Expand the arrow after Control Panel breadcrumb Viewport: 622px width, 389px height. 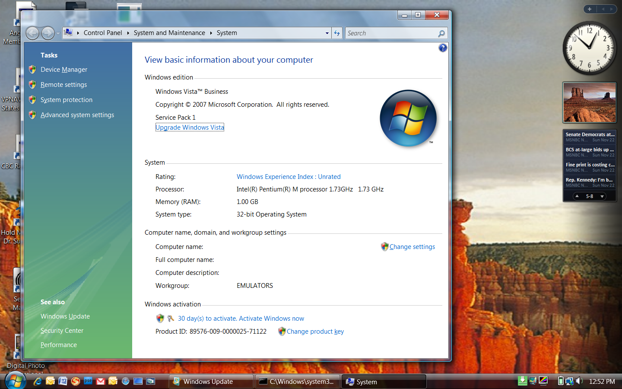click(128, 33)
